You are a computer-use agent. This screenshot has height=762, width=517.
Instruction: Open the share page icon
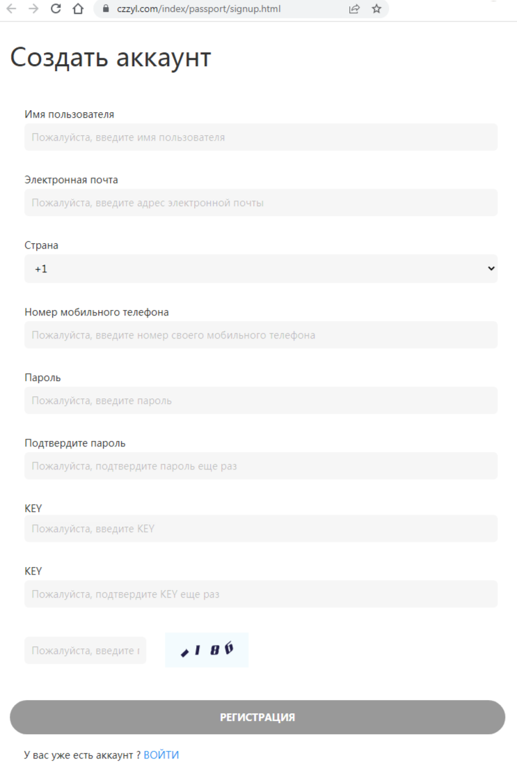coord(354,9)
